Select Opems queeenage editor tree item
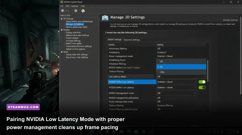 click(77, 27)
